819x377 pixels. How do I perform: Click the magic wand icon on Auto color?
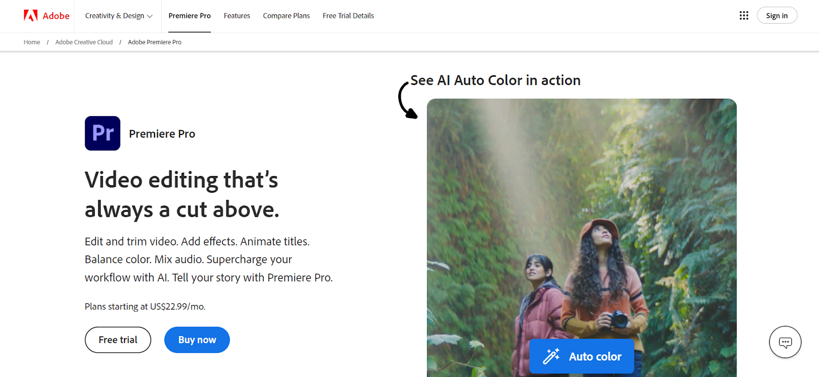click(x=551, y=356)
